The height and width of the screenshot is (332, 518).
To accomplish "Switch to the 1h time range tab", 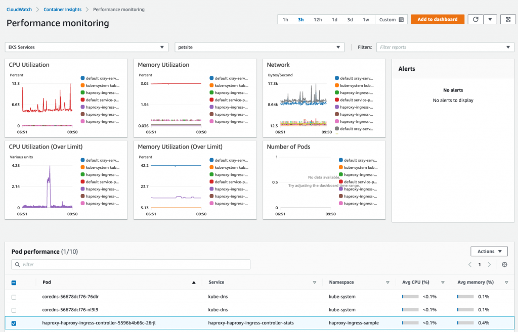I will pos(285,19).
